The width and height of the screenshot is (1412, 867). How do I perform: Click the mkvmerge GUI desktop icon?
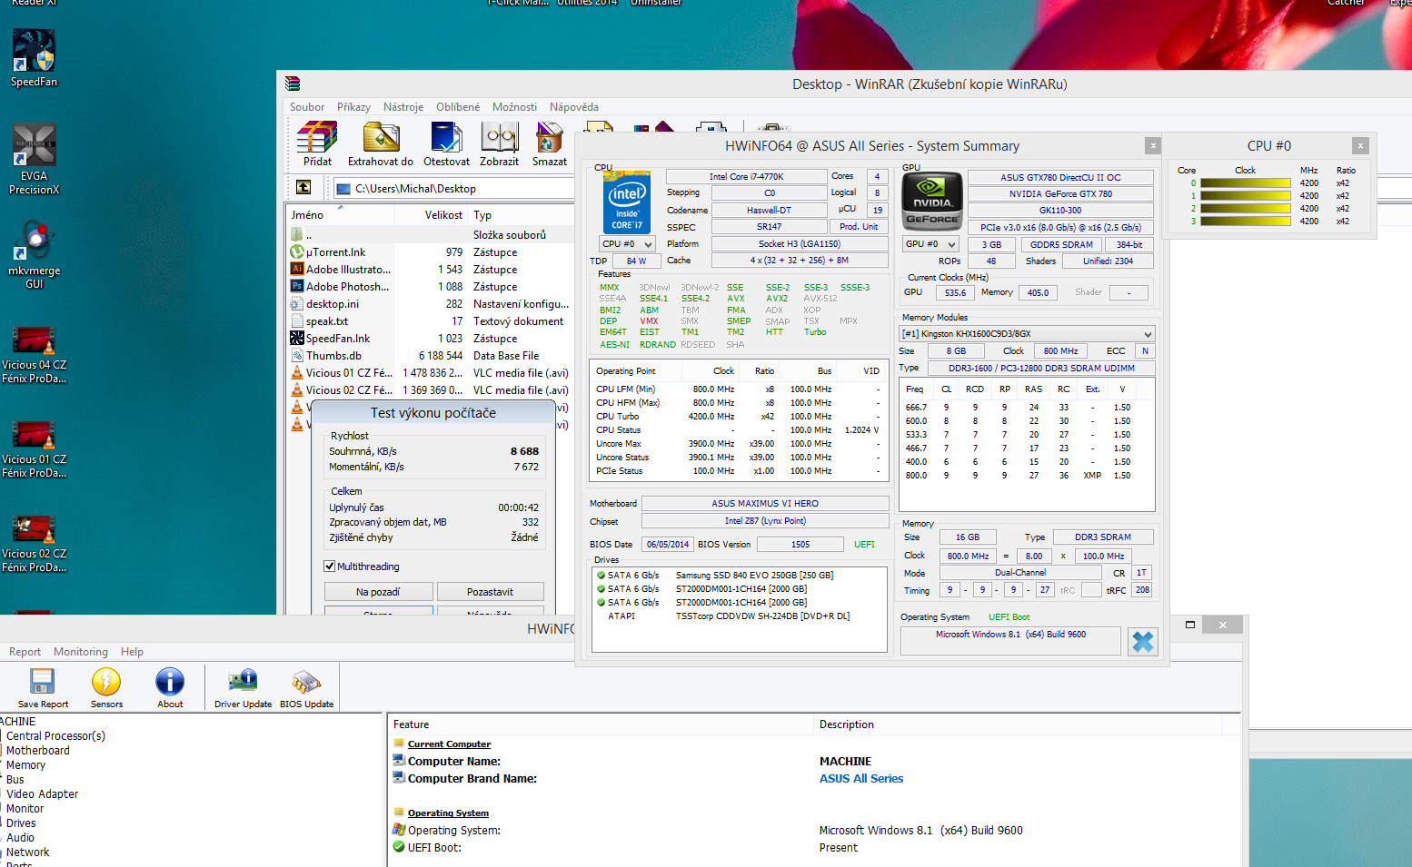[x=34, y=255]
